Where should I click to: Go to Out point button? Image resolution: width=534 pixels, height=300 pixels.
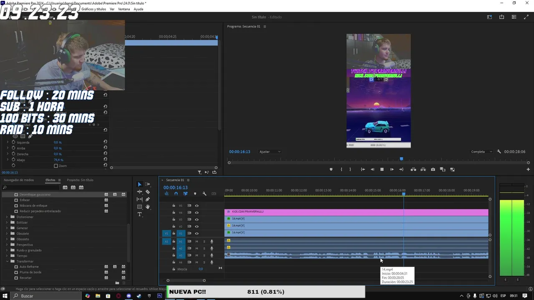tap(401, 170)
